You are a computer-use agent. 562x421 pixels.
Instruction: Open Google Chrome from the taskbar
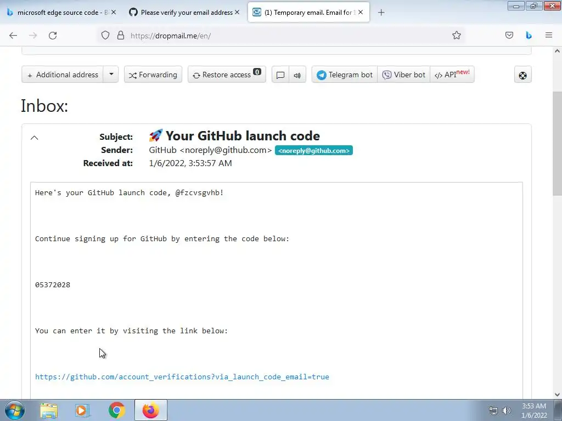[x=116, y=410]
